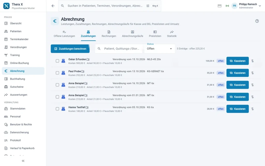This screenshot has height=166, width=265.
Task: Open Personal in sidebar
Action: click(x=23, y=116)
